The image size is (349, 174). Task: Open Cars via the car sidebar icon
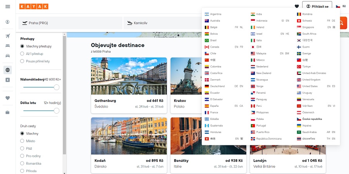click(x=8, y=55)
